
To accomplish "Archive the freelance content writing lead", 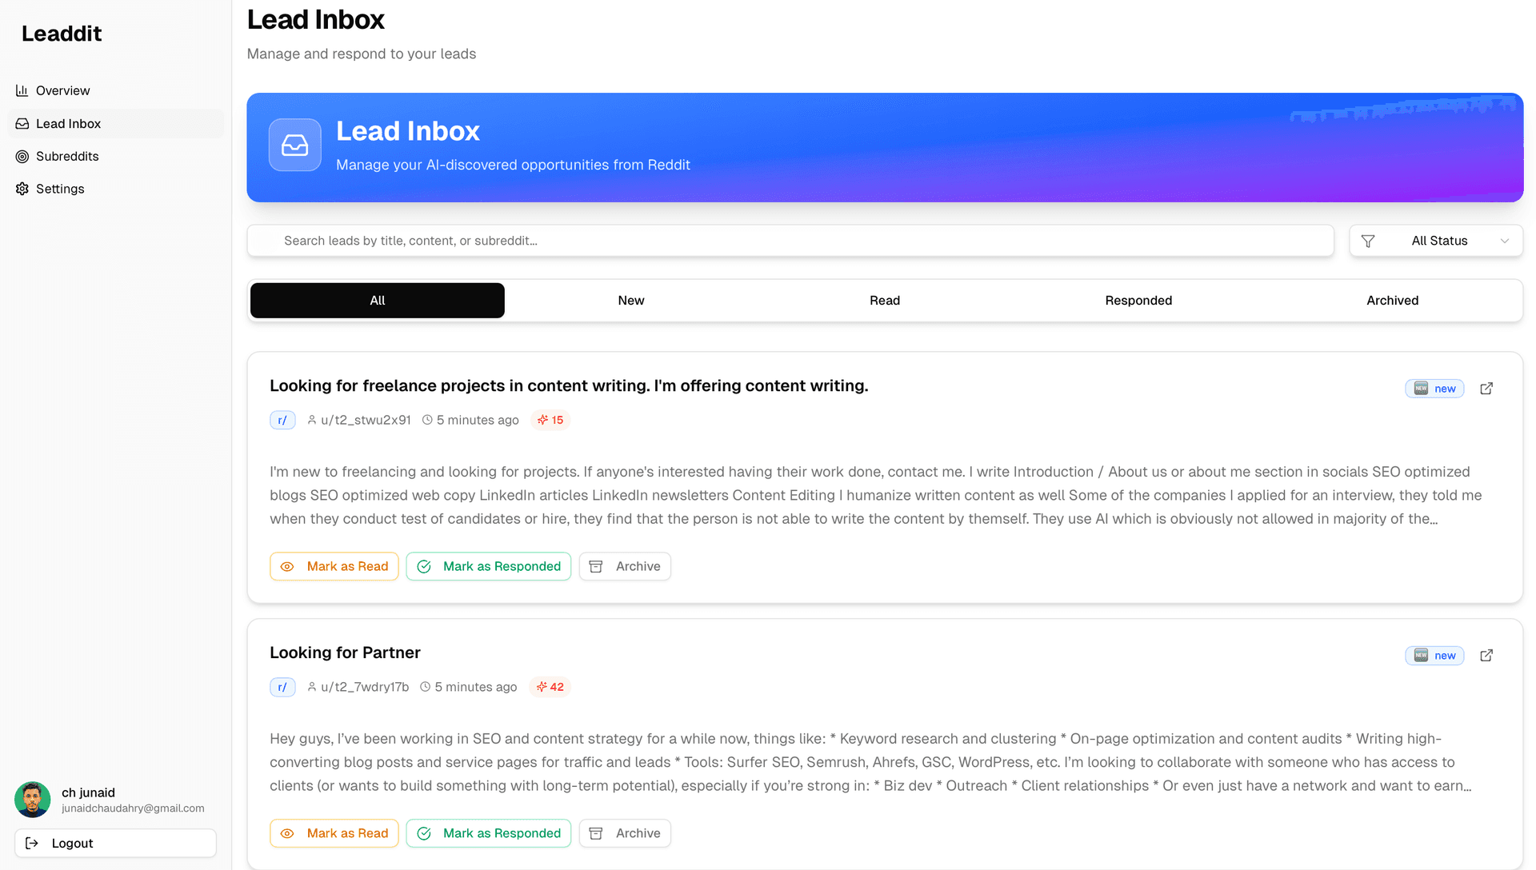I will [625, 566].
